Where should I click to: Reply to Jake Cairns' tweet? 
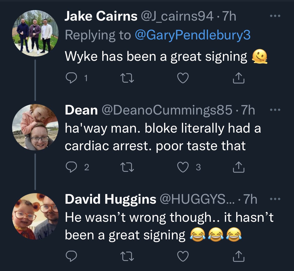click(71, 78)
